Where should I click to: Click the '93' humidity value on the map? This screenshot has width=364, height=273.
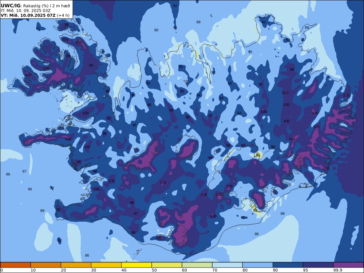pos(213,72)
